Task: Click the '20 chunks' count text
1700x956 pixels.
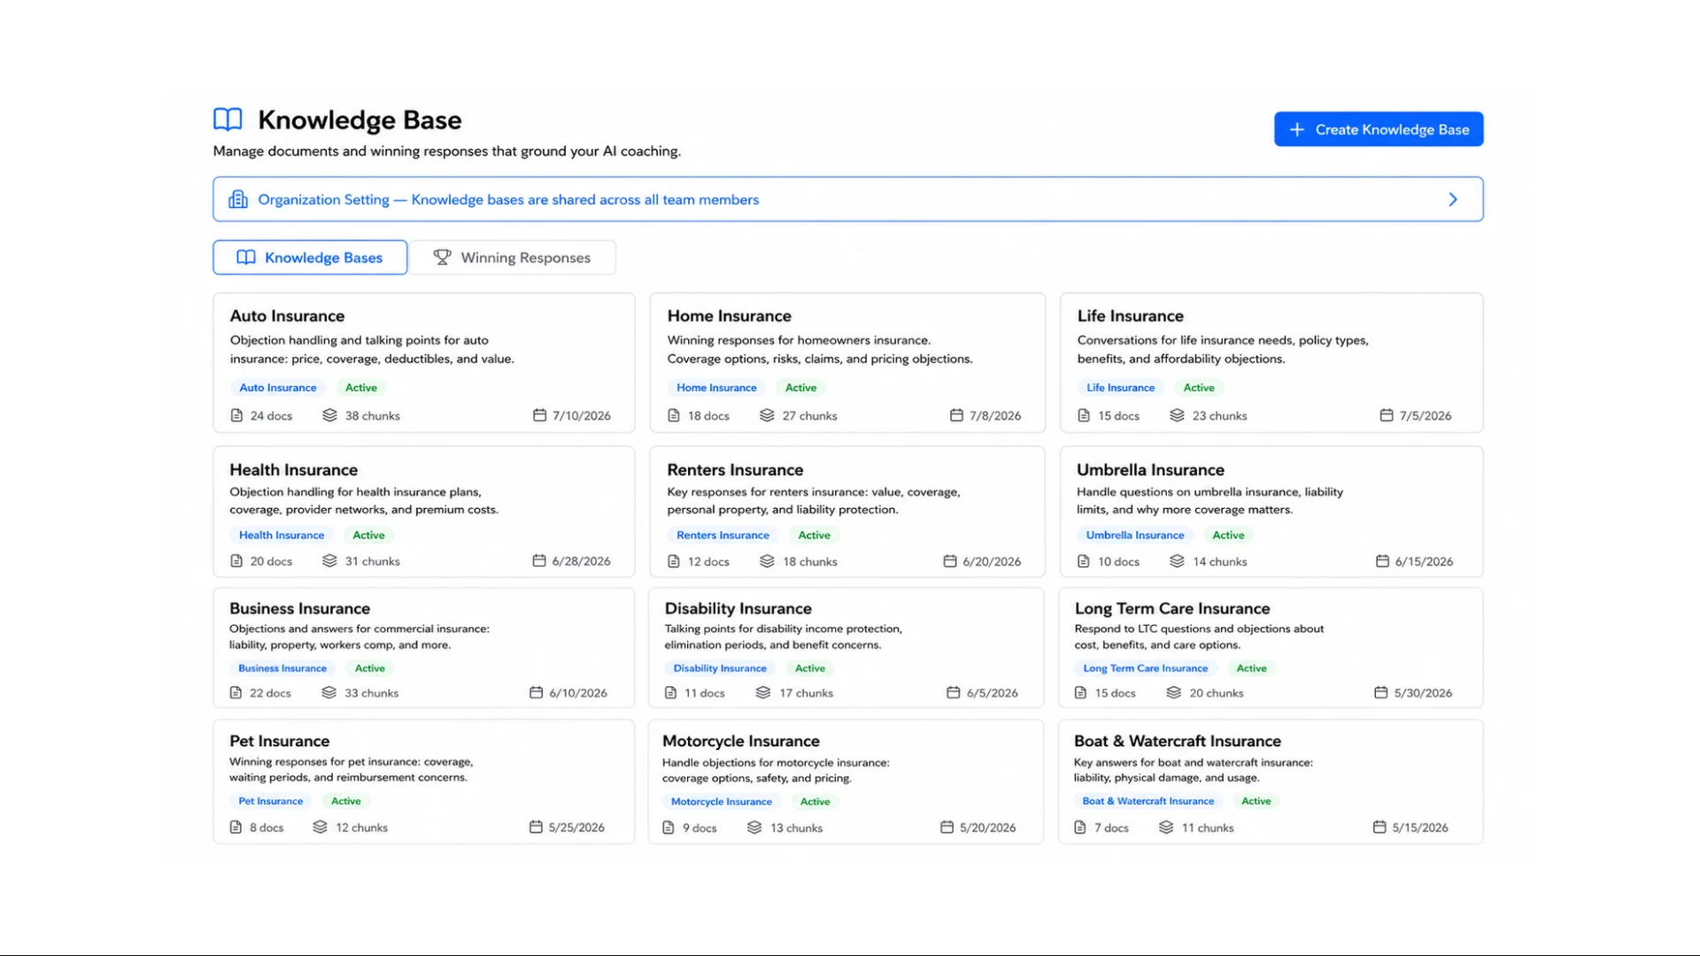Action: point(1216,693)
